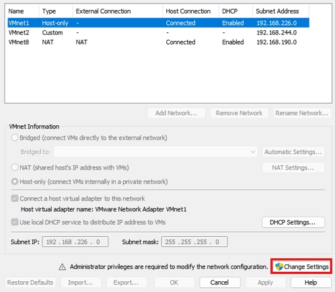Click Remove Network button
The height and width of the screenshot is (292, 335).
coord(239,113)
